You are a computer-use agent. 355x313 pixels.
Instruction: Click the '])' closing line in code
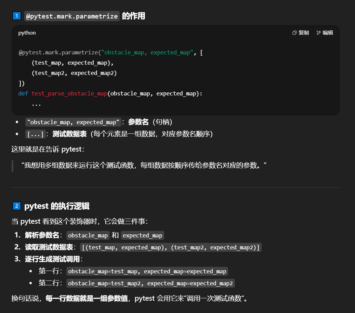[22, 83]
